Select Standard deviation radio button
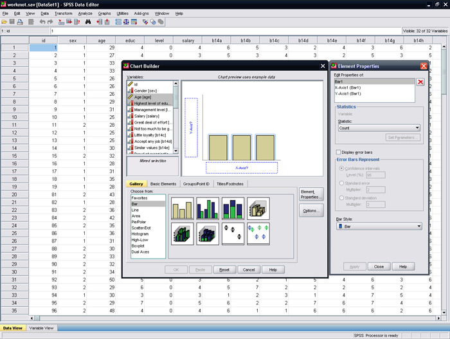Viewport: 450px width, 339px height. point(341,198)
